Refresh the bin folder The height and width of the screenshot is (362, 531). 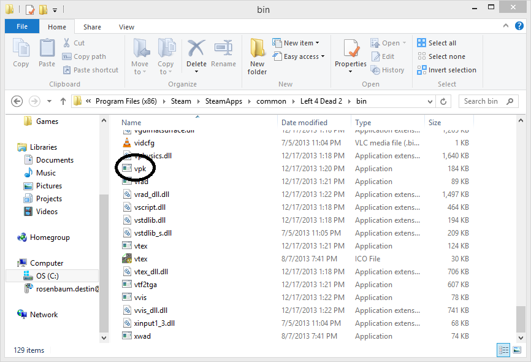click(443, 101)
